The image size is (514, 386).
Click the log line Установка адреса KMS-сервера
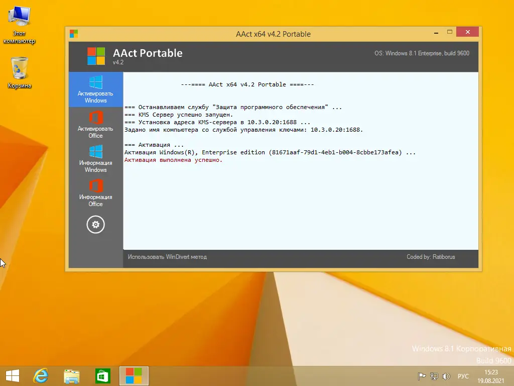pyautogui.click(x=217, y=123)
